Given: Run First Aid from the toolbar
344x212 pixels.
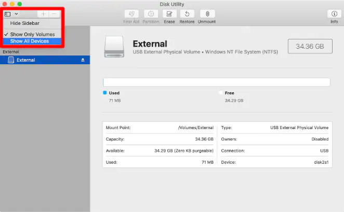Looking at the screenshot, I should coord(131,14).
